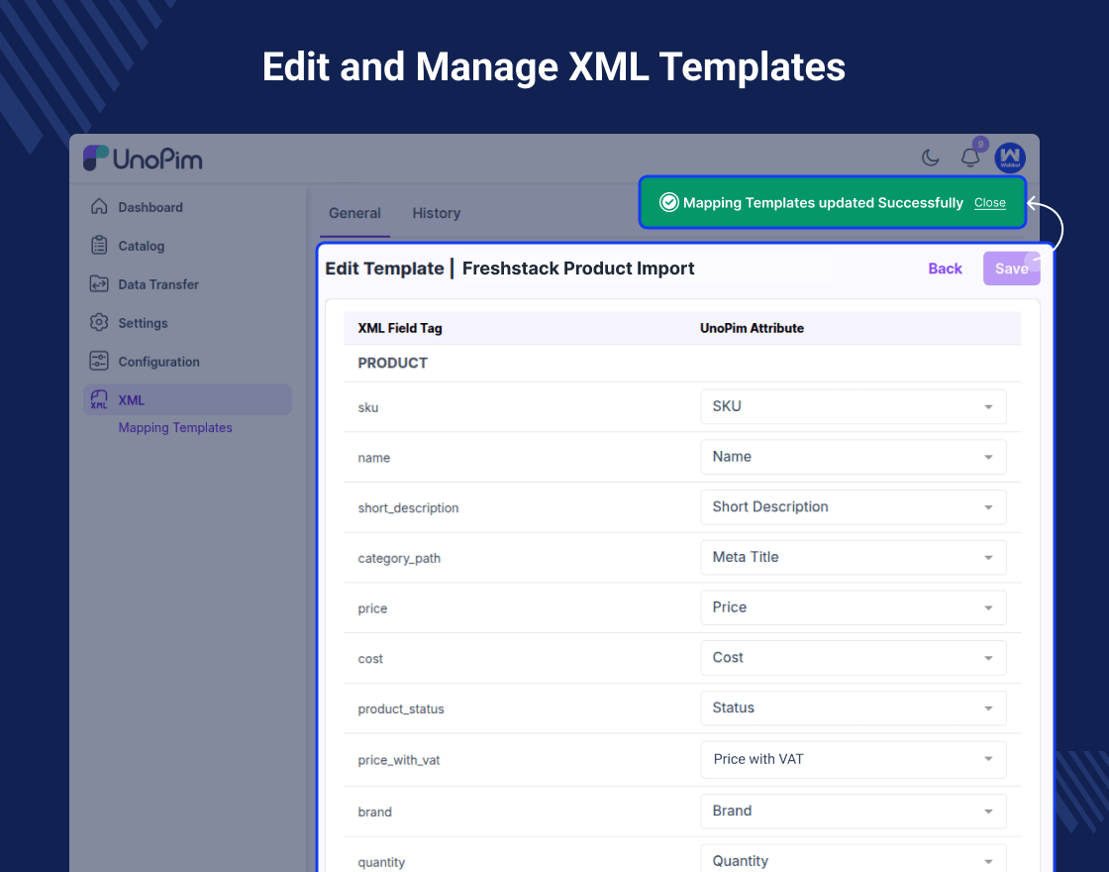
Task: Open Mapping Templates submenu link
Action: 175,427
